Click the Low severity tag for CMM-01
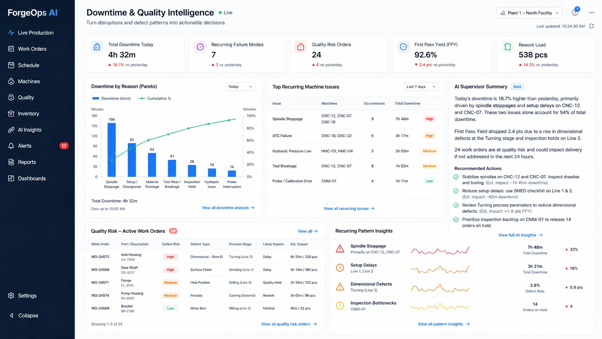 click(x=430, y=181)
